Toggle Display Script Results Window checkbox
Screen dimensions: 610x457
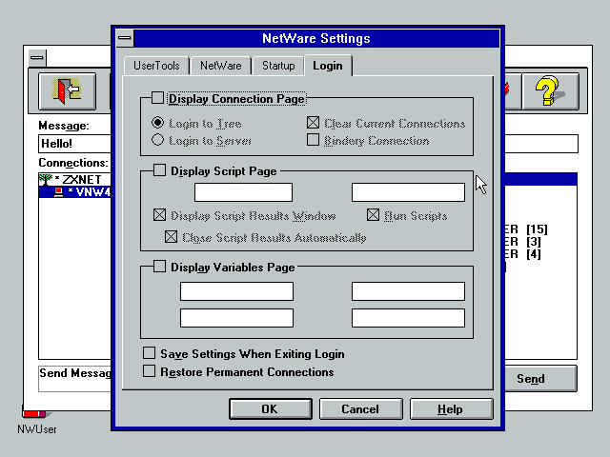[x=159, y=215]
